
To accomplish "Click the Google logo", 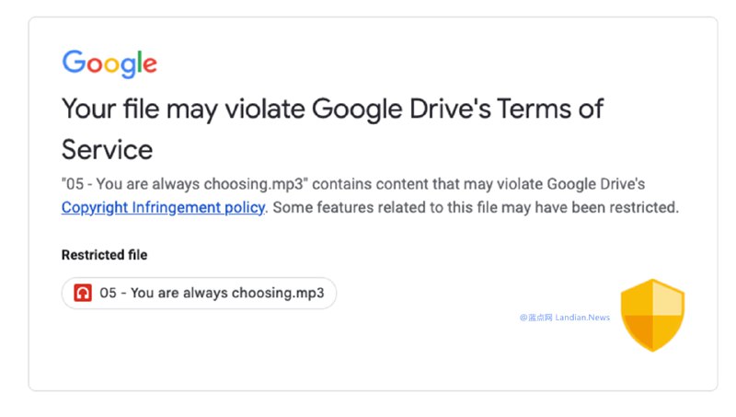I will (x=109, y=64).
